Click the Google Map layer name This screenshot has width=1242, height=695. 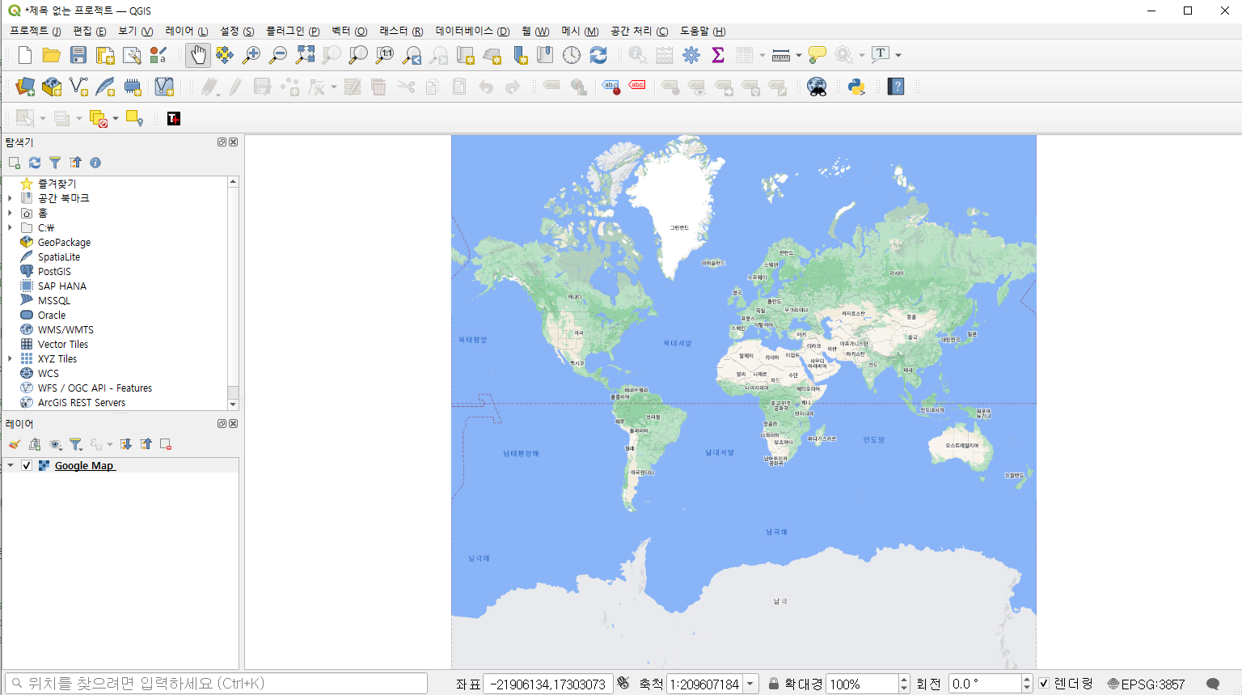(84, 465)
